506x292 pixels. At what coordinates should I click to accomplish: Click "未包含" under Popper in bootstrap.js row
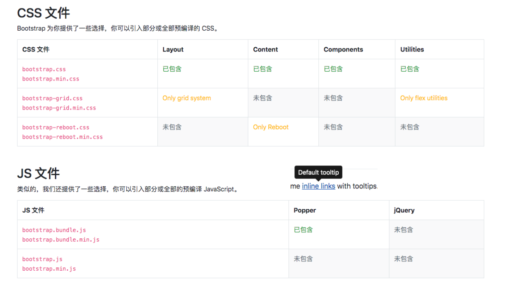(x=303, y=258)
